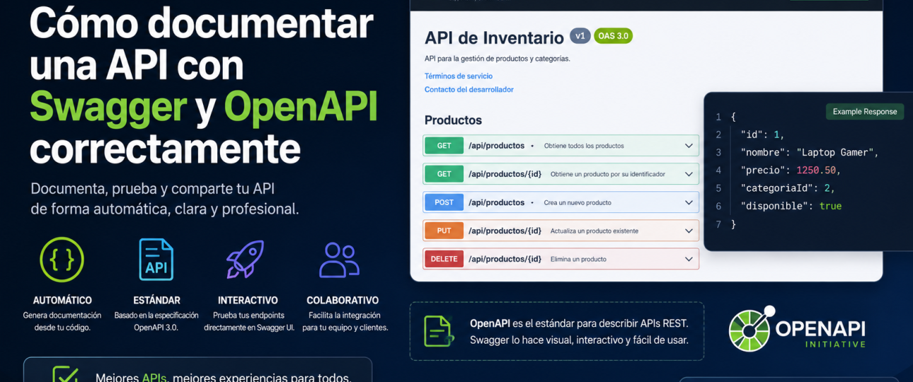Click the green OpenAPI word in headline
This screenshot has width=913, height=382.
pyautogui.click(x=300, y=106)
